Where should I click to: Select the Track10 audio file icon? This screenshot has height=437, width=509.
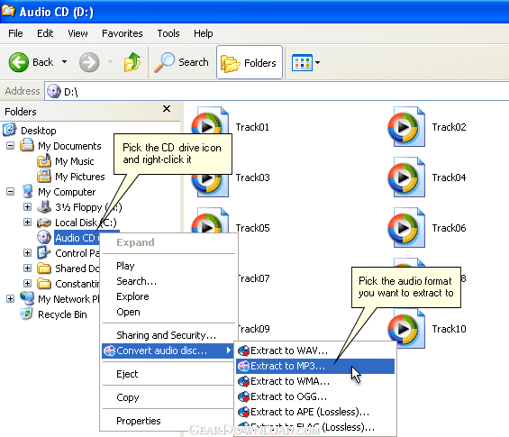406,329
